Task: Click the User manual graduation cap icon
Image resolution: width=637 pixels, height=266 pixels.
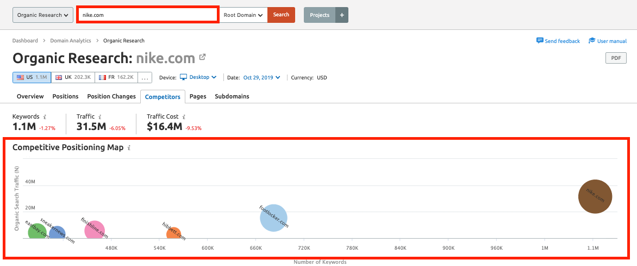Action: pos(592,41)
